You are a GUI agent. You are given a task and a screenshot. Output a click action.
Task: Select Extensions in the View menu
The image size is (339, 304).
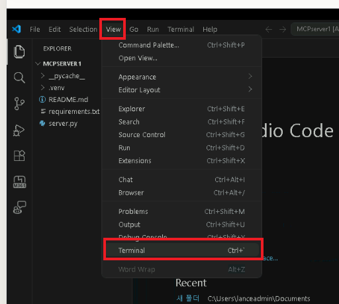pos(182,161)
